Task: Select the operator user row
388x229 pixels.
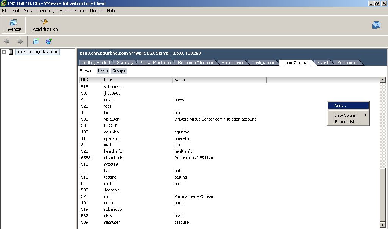Action: pyautogui.click(x=229, y=138)
